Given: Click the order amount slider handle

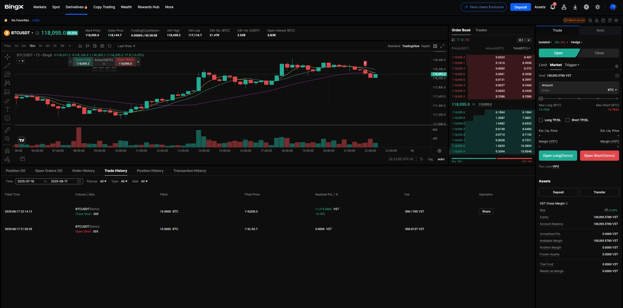Looking at the screenshot, I should point(541,98).
